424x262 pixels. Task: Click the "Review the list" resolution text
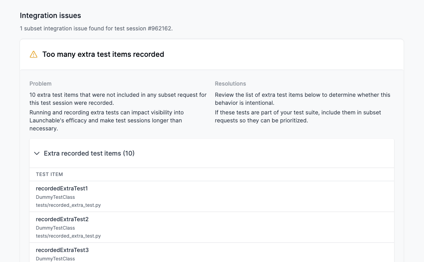click(x=302, y=99)
